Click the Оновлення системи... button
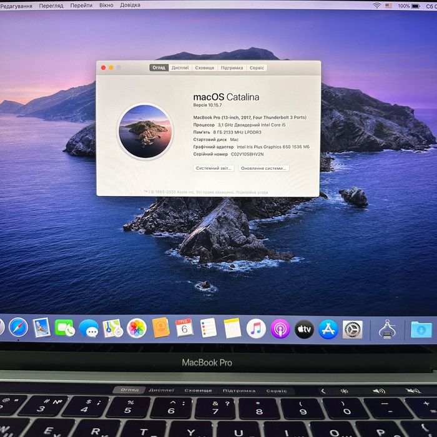Screen dimensions: 437x437 [x=263, y=168]
